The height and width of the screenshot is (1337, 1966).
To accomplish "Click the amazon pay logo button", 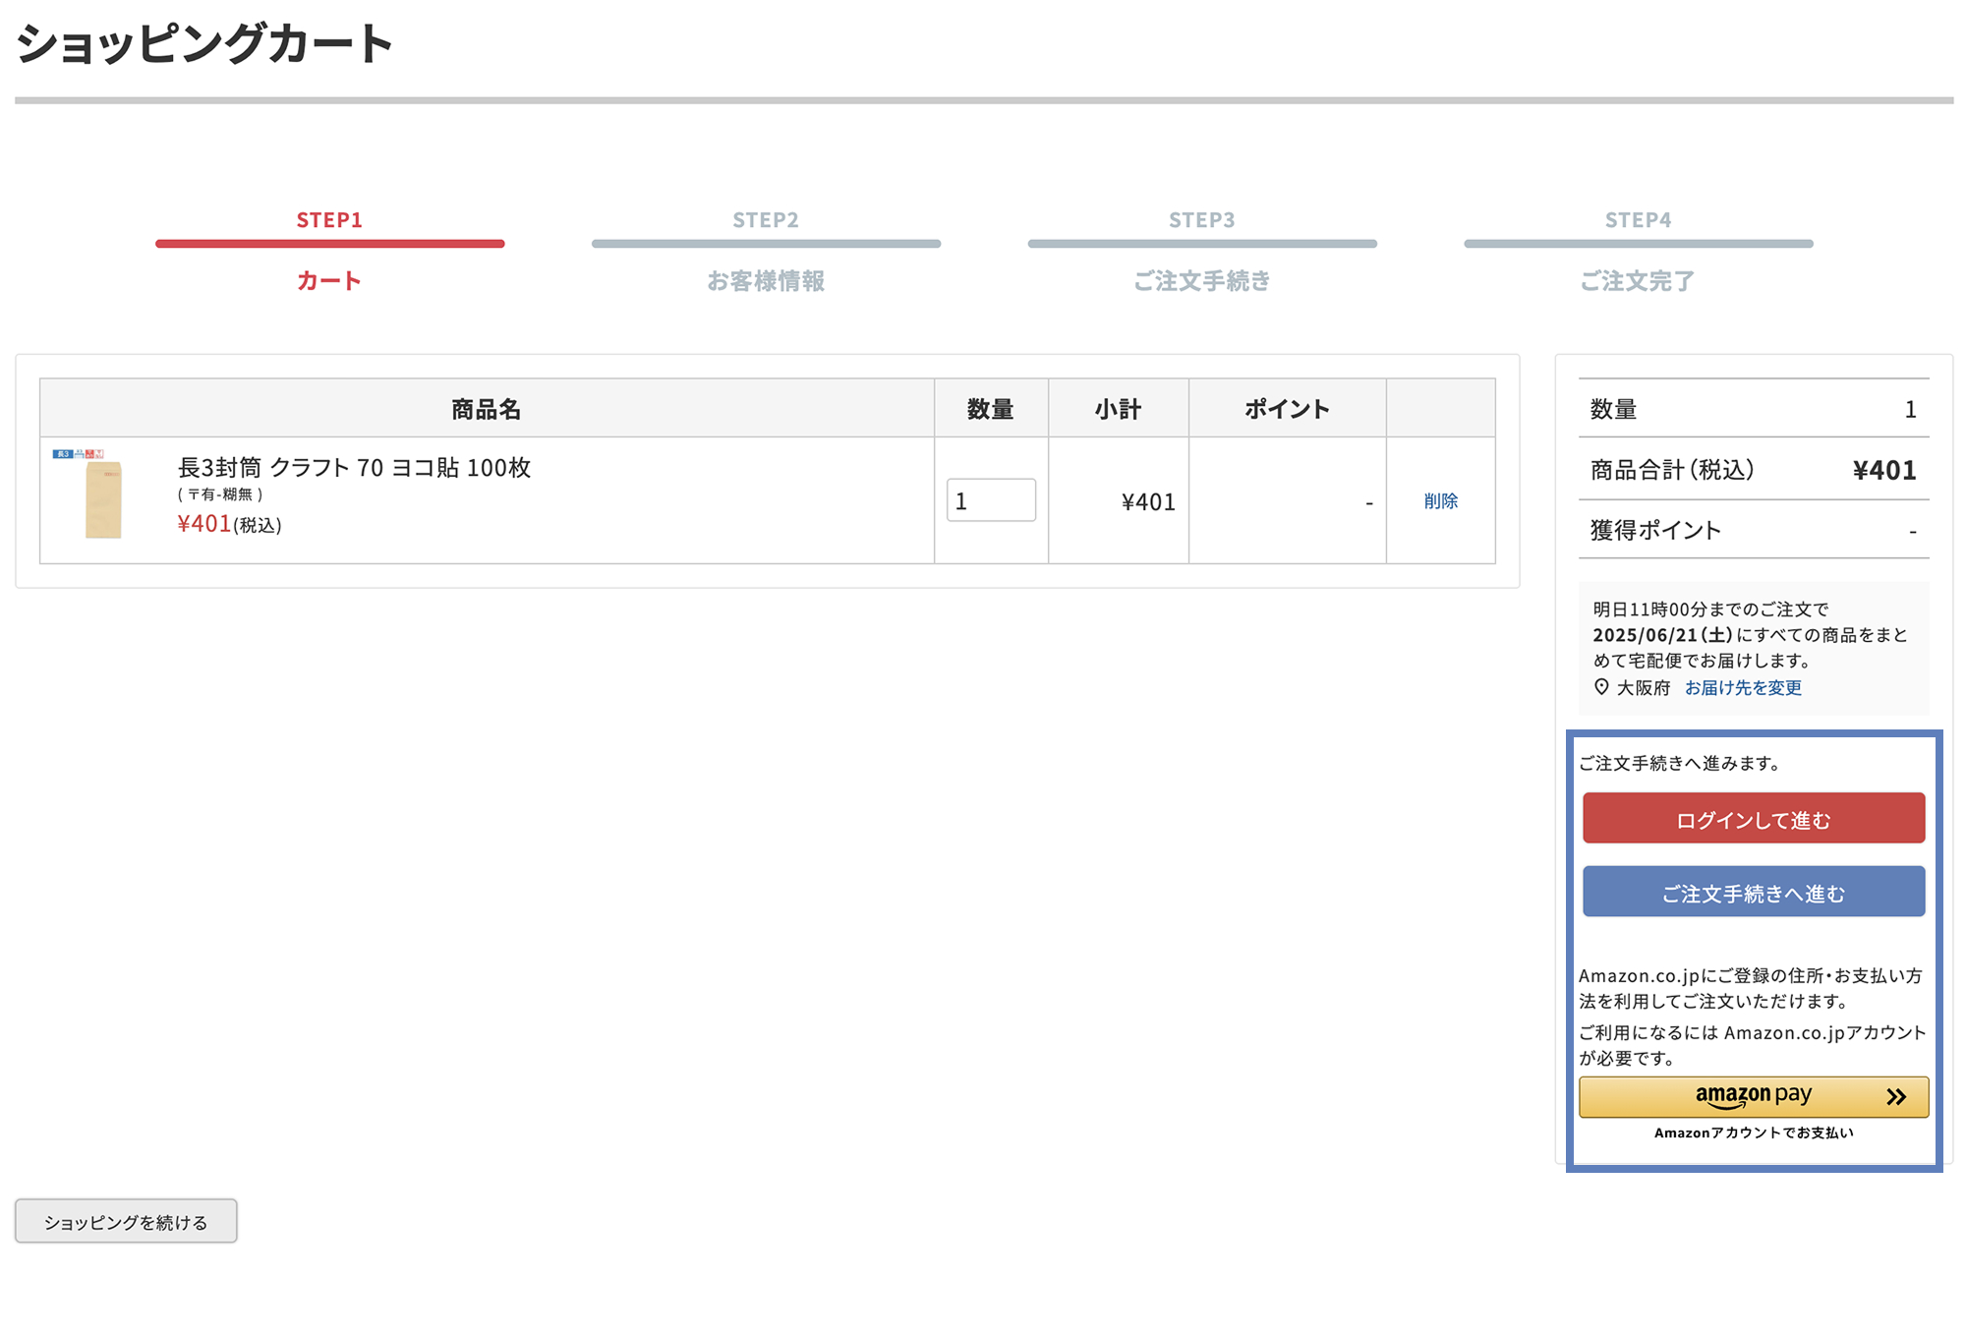I will (x=1753, y=1096).
